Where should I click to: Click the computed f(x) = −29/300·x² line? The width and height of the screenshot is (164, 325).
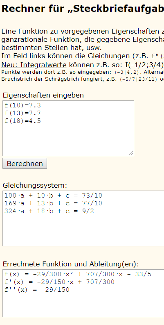tap(78, 275)
